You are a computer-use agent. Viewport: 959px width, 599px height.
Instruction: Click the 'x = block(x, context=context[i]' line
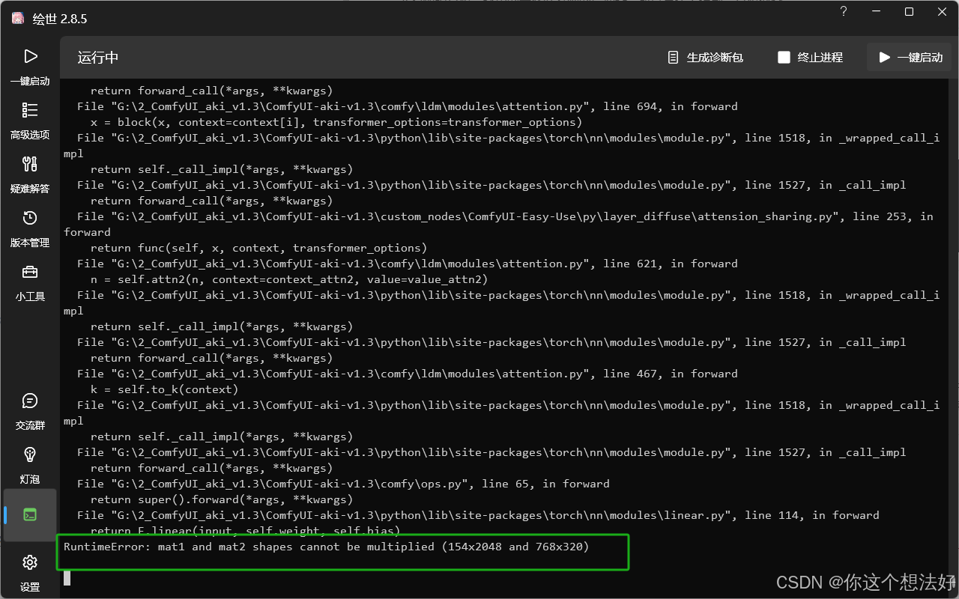pyautogui.click(x=336, y=122)
